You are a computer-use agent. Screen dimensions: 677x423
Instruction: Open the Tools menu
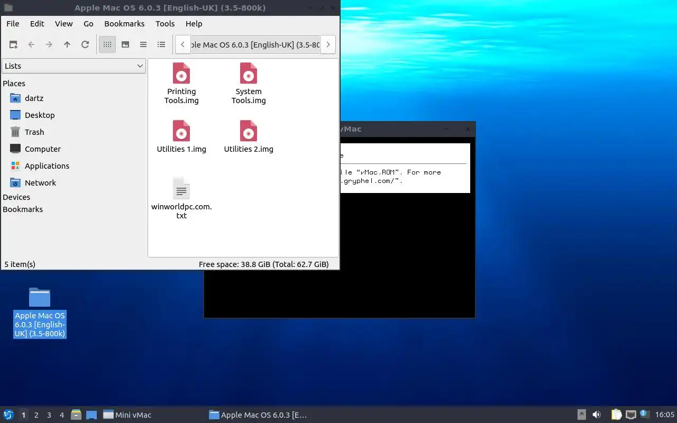point(165,24)
